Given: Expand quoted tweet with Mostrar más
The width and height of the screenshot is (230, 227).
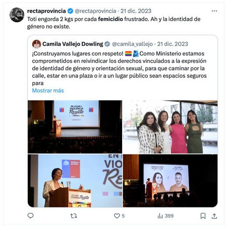Looking at the screenshot, I should click(x=48, y=91).
